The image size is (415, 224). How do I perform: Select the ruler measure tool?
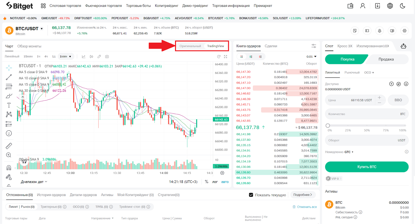click(x=9, y=146)
